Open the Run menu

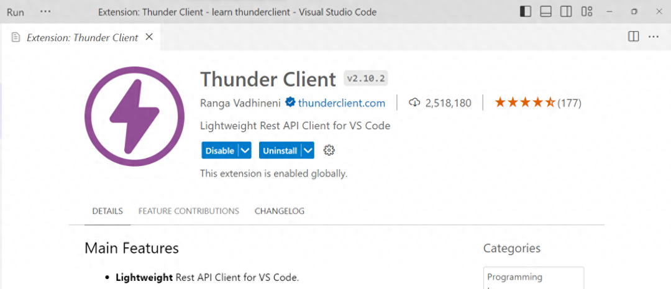click(x=16, y=12)
